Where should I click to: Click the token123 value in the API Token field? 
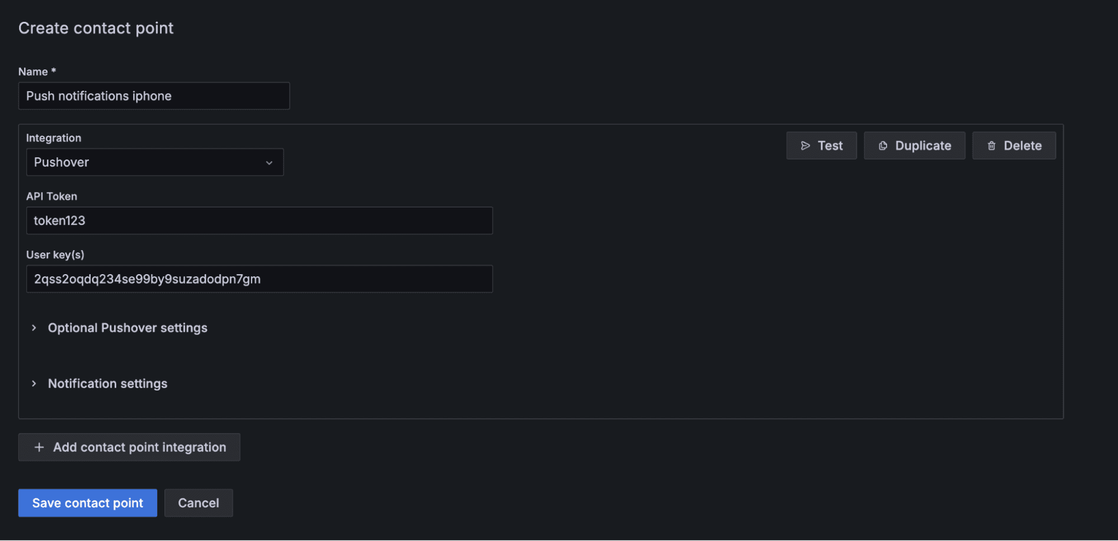coord(60,220)
